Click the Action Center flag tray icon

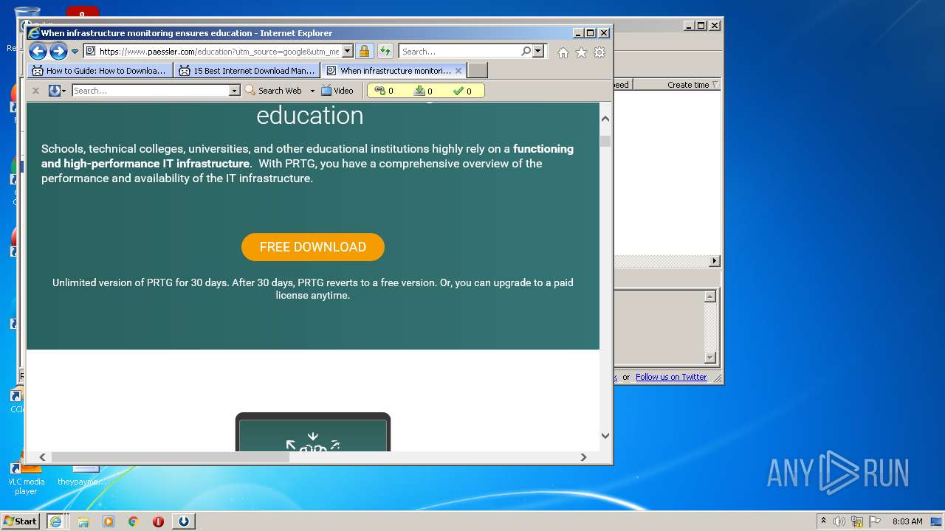[x=875, y=521]
